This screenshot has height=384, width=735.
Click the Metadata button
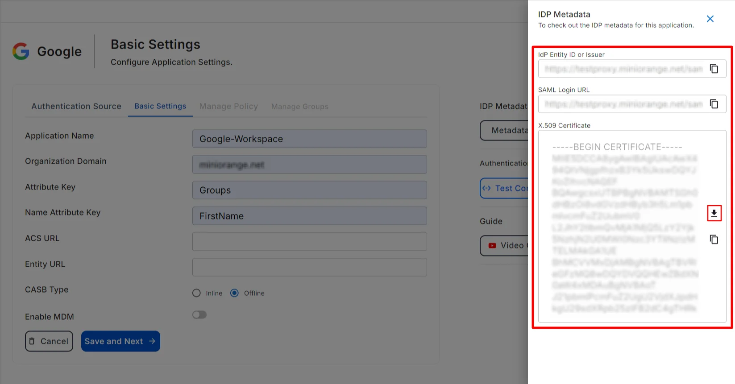[x=504, y=130]
